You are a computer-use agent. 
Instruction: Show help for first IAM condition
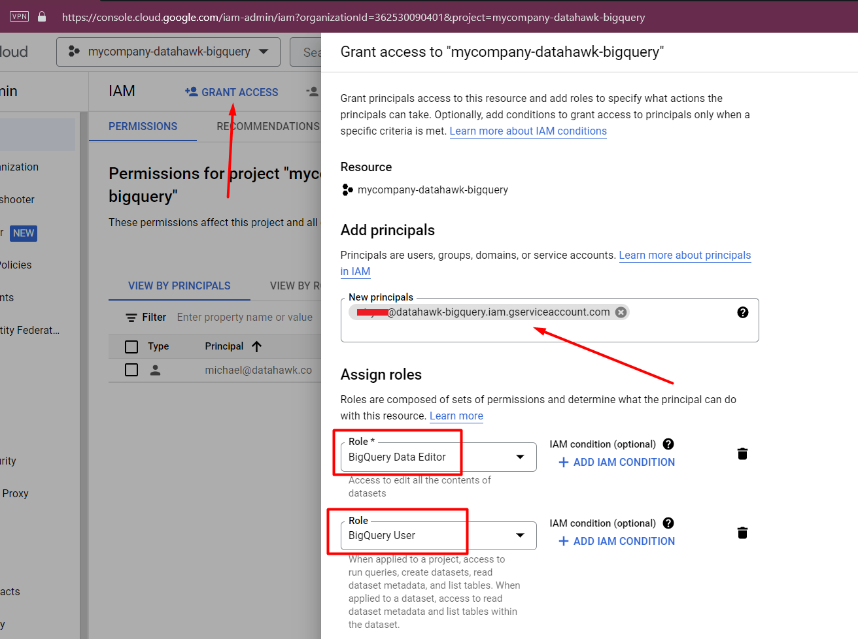668,444
